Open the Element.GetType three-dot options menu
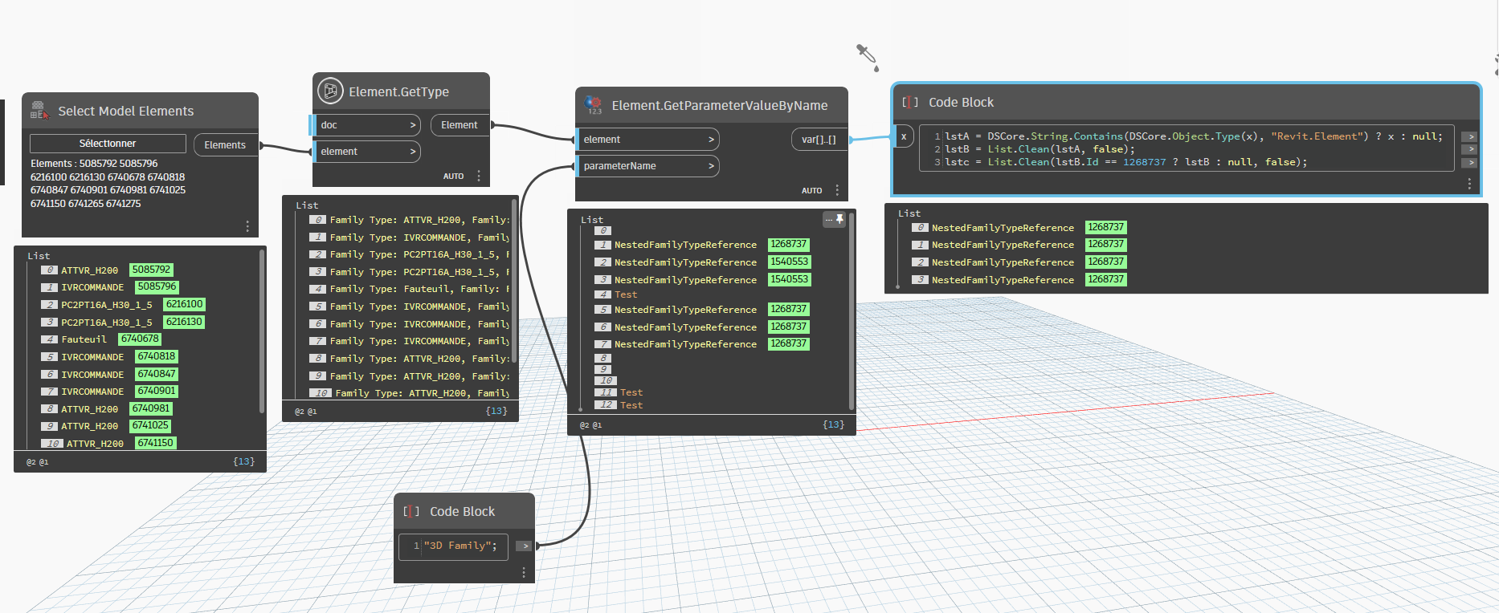The image size is (1499, 613). click(x=479, y=176)
